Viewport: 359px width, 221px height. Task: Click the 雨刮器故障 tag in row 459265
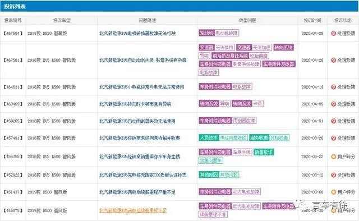244,121
